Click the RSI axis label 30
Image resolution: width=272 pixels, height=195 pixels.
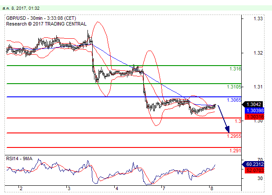pyautogui.click(x=260, y=178)
